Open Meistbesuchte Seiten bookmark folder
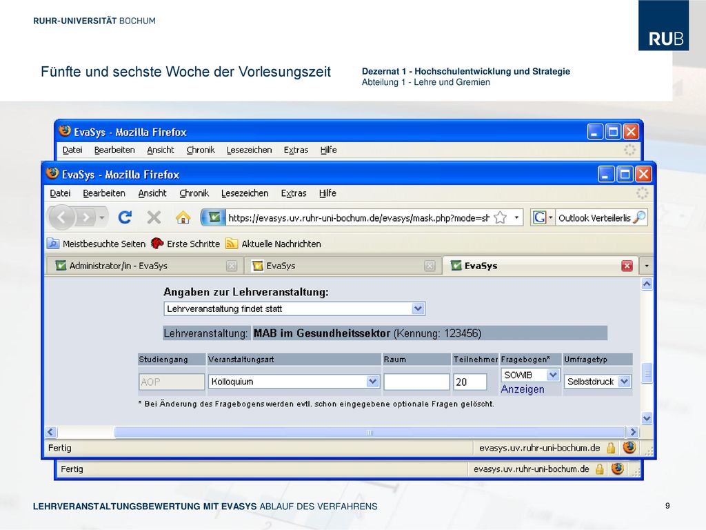 tap(97, 244)
